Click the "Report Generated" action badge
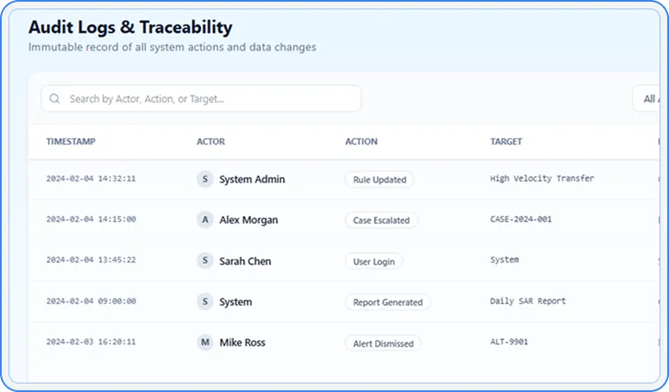This screenshot has height=392, width=669. click(x=388, y=302)
